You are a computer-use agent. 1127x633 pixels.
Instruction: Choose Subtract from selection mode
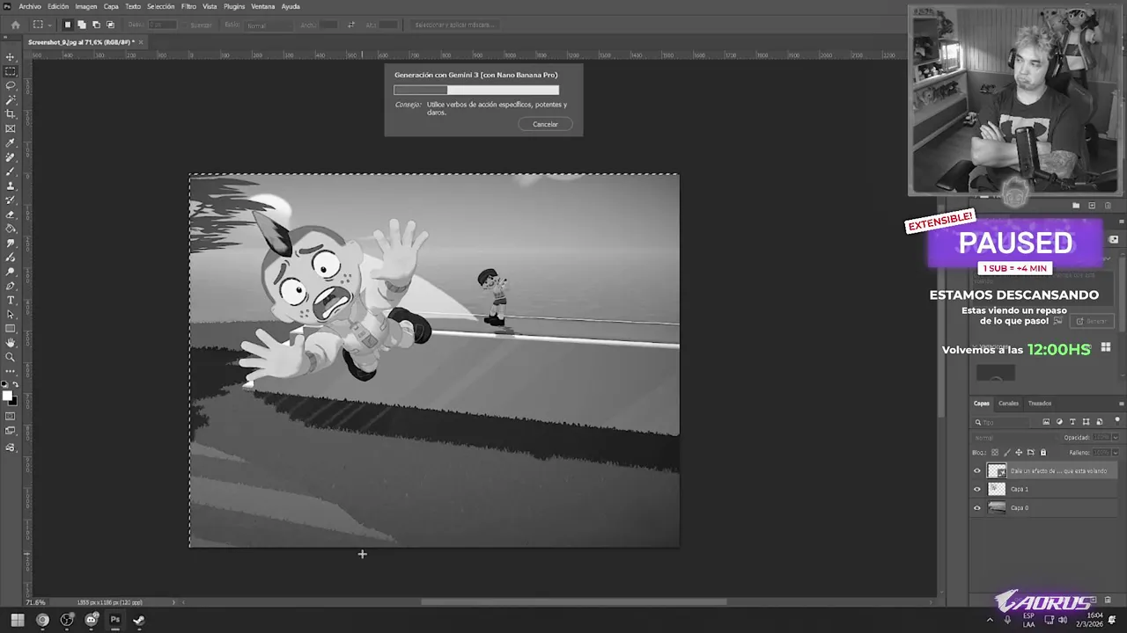pyautogui.click(x=96, y=25)
